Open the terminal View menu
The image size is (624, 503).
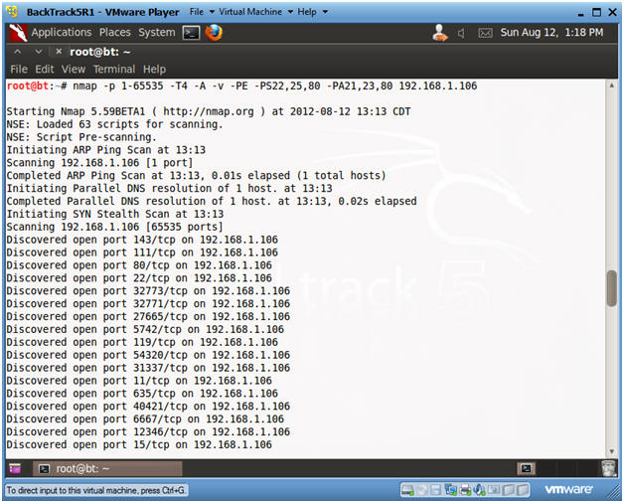pyautogui.click(x=74, y=70)
